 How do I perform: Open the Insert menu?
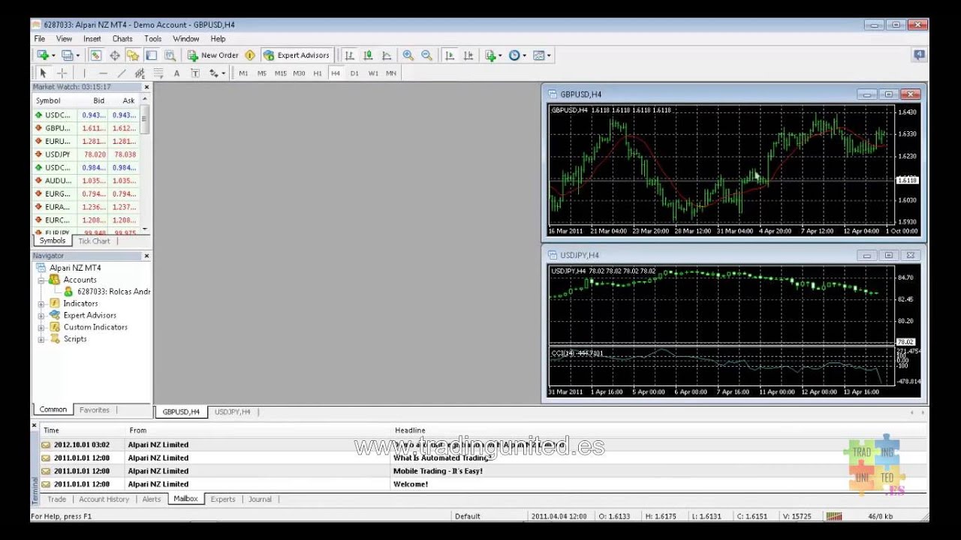[x=92, y=39]
